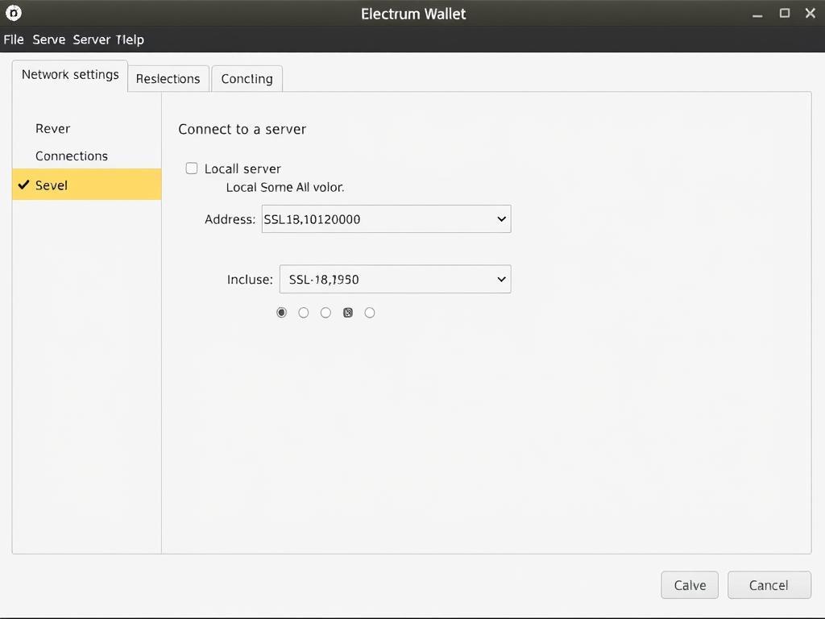Select the fourth radio button with the dark square mark
Image resolution: width=825 pixels, height=619 pixels.
pos(348,313)
